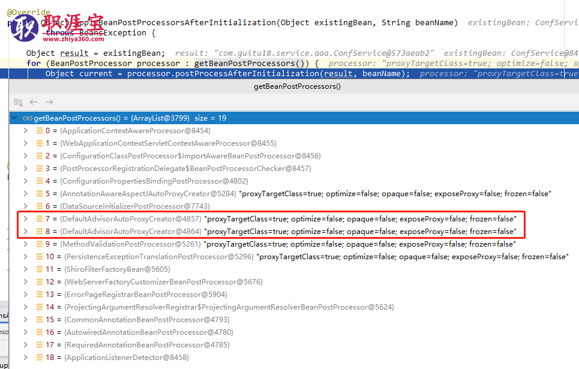
Task: Expand element 11 ShiroFilterFactoryBean
Action: pos(25,269)
